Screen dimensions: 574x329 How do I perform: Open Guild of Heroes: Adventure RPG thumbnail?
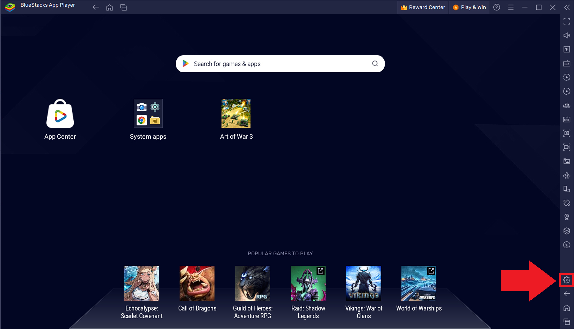253,283
